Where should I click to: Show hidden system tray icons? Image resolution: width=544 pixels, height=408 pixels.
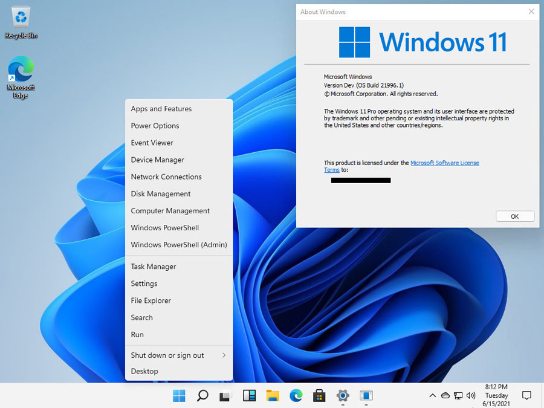tap(432, 395)
